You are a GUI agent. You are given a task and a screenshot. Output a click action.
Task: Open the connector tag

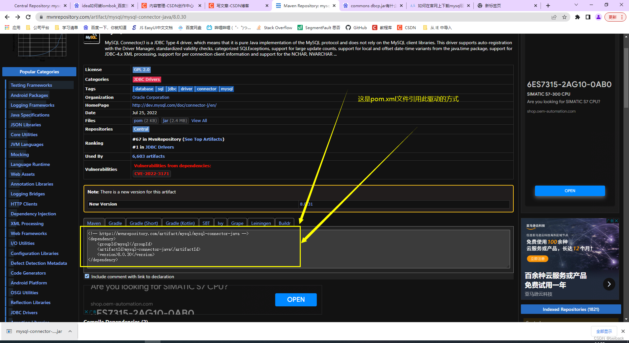click(206, 89)
